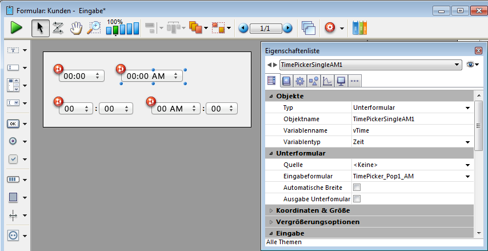Go to previous form page
Viewport: 488px width, 251px height.
pos(243,28)
